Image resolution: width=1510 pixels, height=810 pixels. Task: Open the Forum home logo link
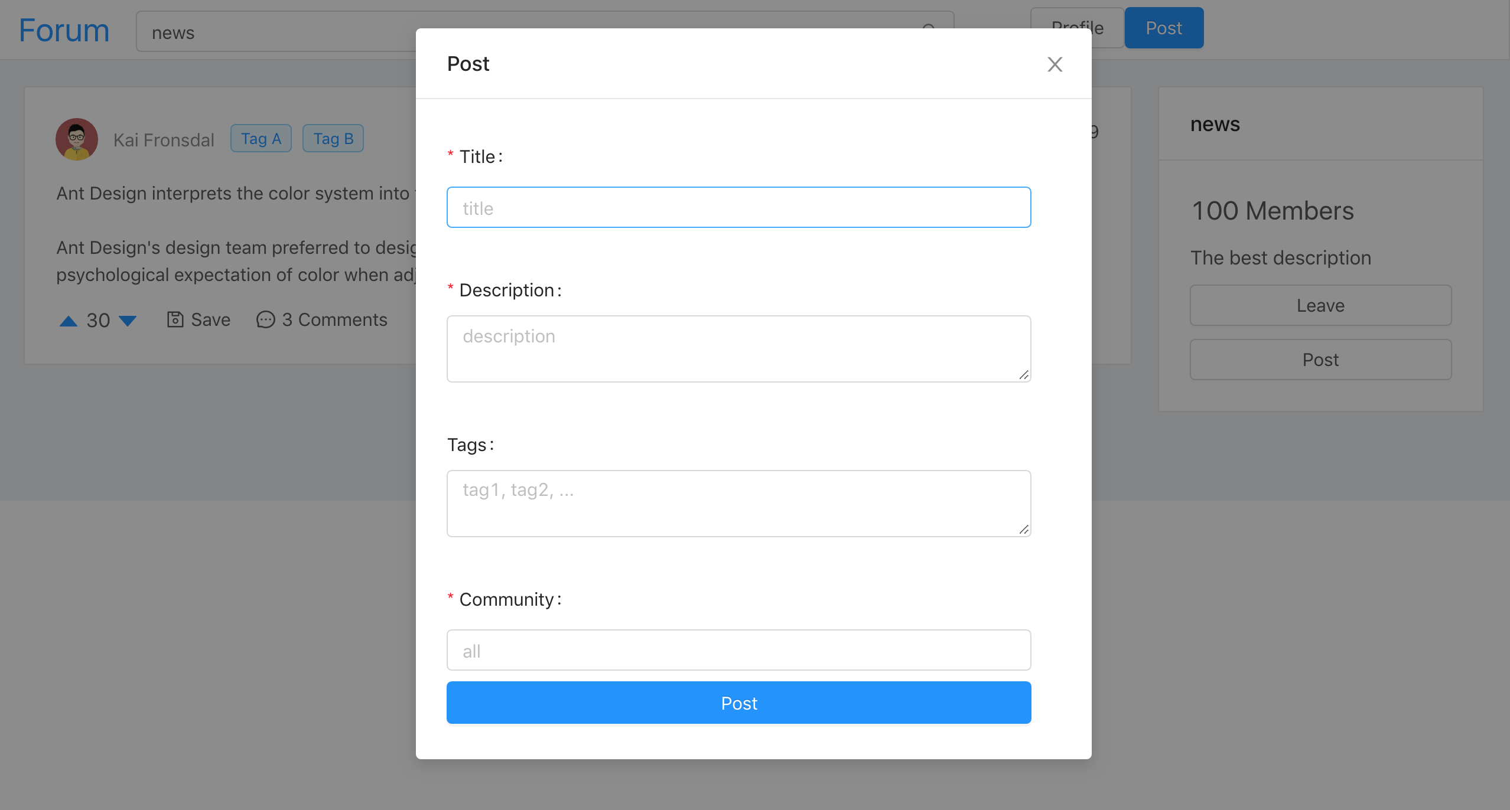[x=64, y=31]
